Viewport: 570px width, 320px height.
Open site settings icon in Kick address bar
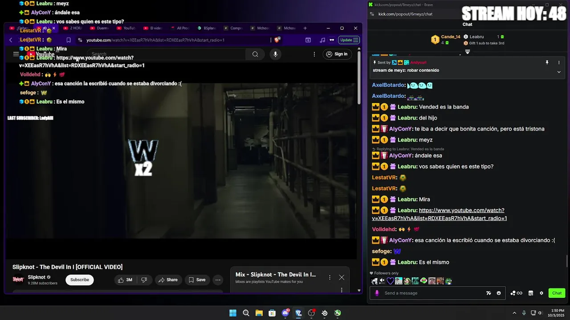[372, 14]
